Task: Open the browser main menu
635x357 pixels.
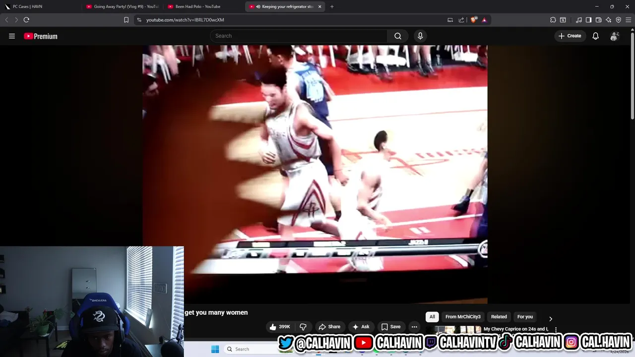Action: 628,20
